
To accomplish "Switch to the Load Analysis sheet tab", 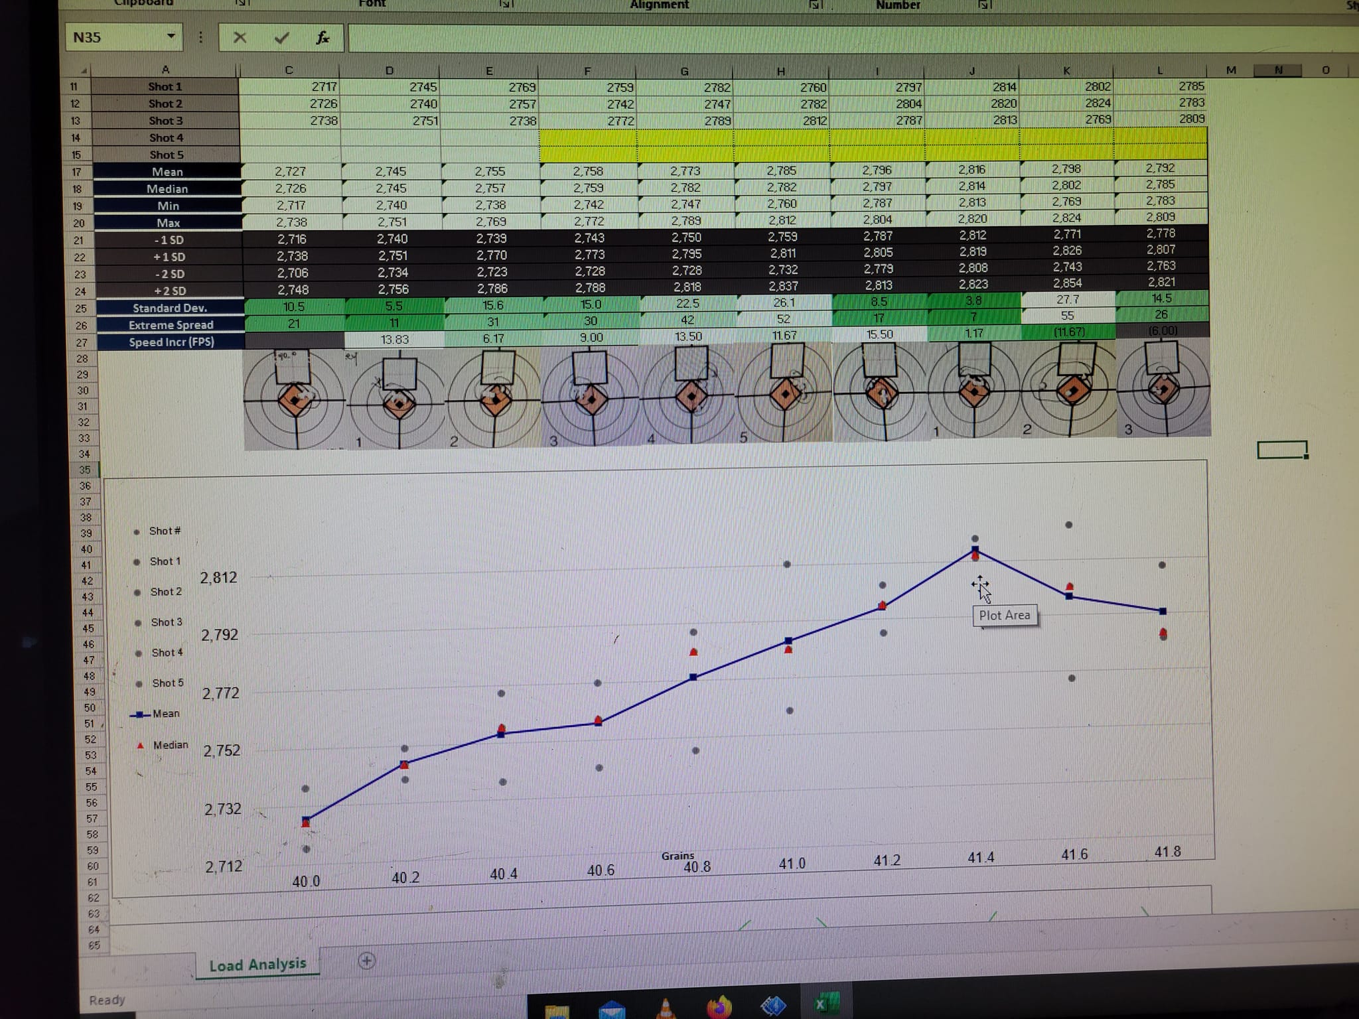I will (x=257, y=964).
